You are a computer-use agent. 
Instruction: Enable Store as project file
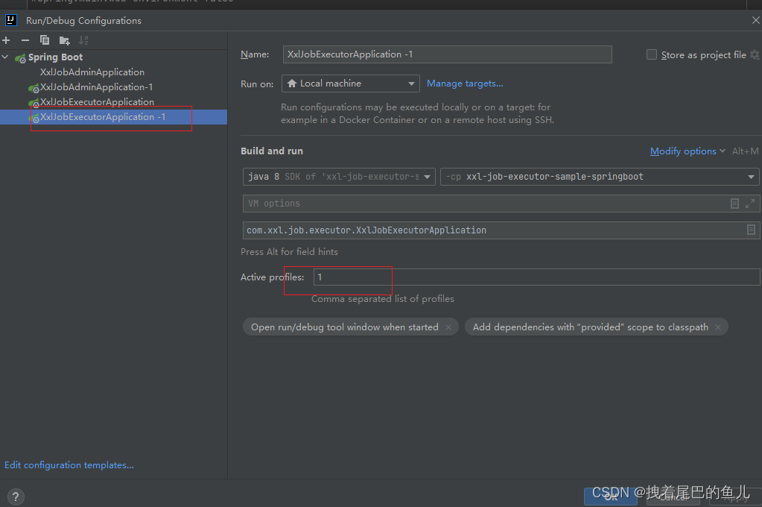652,54
